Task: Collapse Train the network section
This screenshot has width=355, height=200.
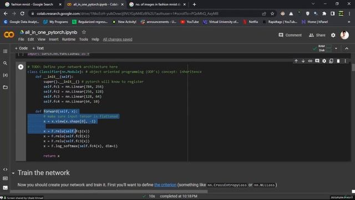Action: tap(13, 173)
